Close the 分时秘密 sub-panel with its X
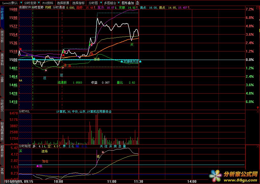Viewport: 260px width, 184px height. click(258, 146)
